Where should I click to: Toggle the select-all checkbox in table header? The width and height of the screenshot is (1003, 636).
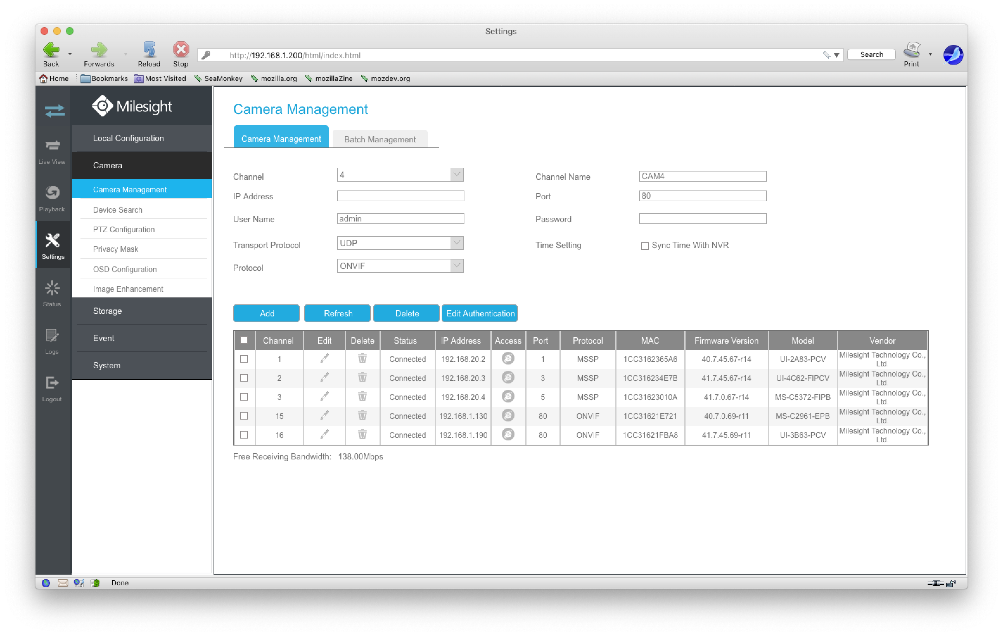(x=244, y=340)
